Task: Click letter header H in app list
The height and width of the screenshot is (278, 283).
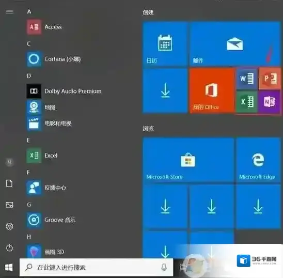Action: tap(29, 237)
